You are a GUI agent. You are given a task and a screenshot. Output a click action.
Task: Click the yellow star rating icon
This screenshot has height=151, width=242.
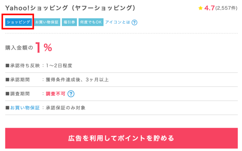[x=201, y=8]
